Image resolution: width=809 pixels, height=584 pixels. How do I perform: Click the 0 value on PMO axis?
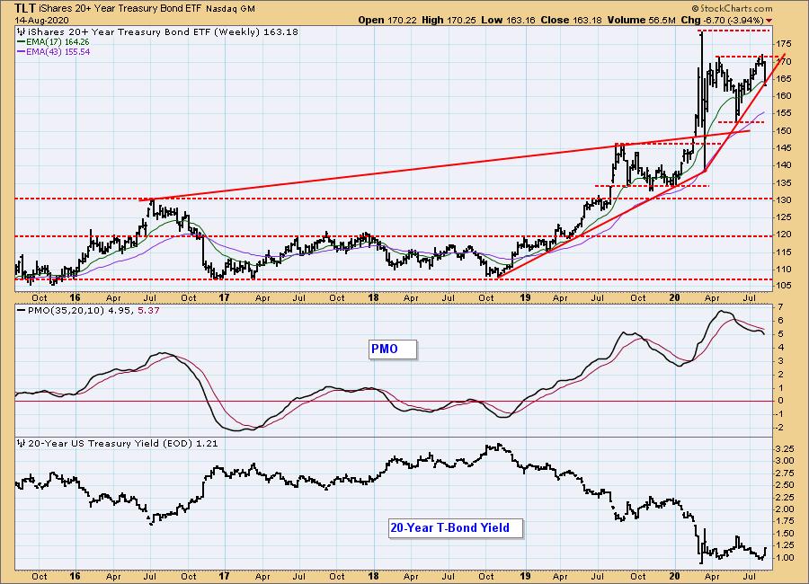(x=780, y=401)
